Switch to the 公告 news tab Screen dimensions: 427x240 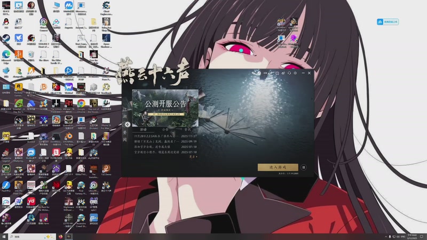coord(165,130)
